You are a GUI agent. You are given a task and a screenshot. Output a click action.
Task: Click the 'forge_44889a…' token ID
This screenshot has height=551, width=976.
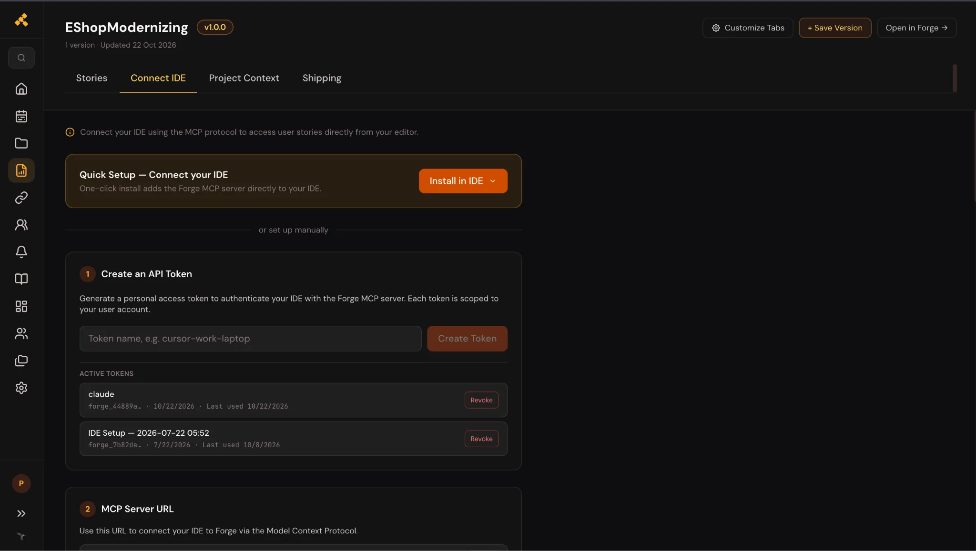115,406
